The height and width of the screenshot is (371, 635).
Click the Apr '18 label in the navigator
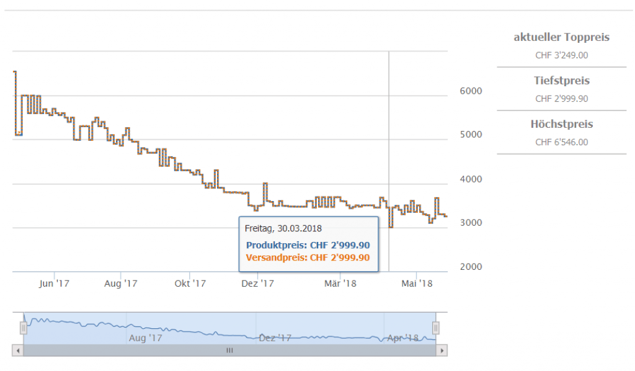pos(404,338)
